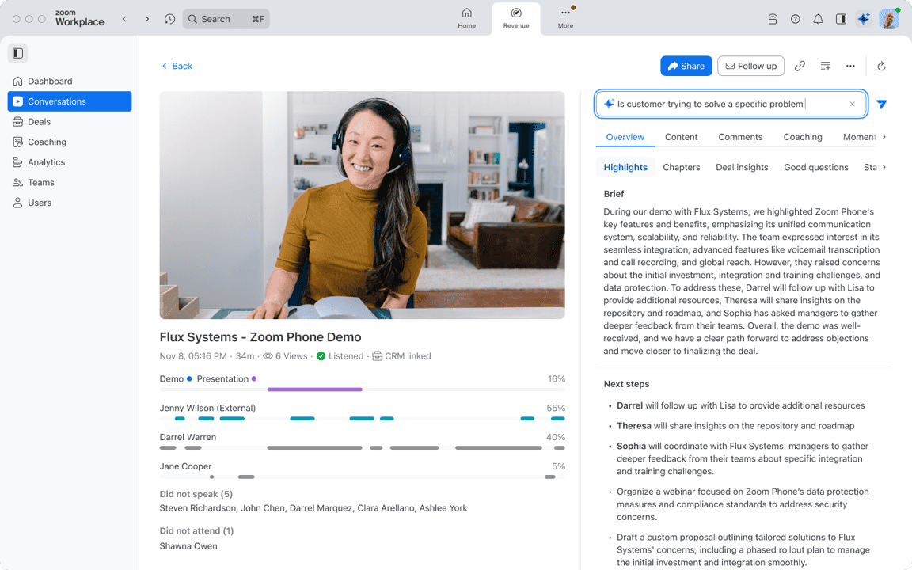The image size is (912, 570).
Task: Clear the AI search query text
Action: [852, 104]
